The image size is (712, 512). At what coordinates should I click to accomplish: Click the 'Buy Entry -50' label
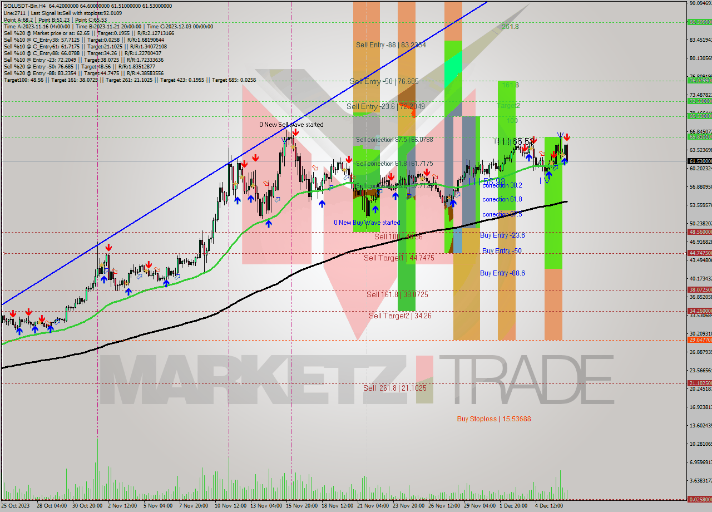(502, 251)
